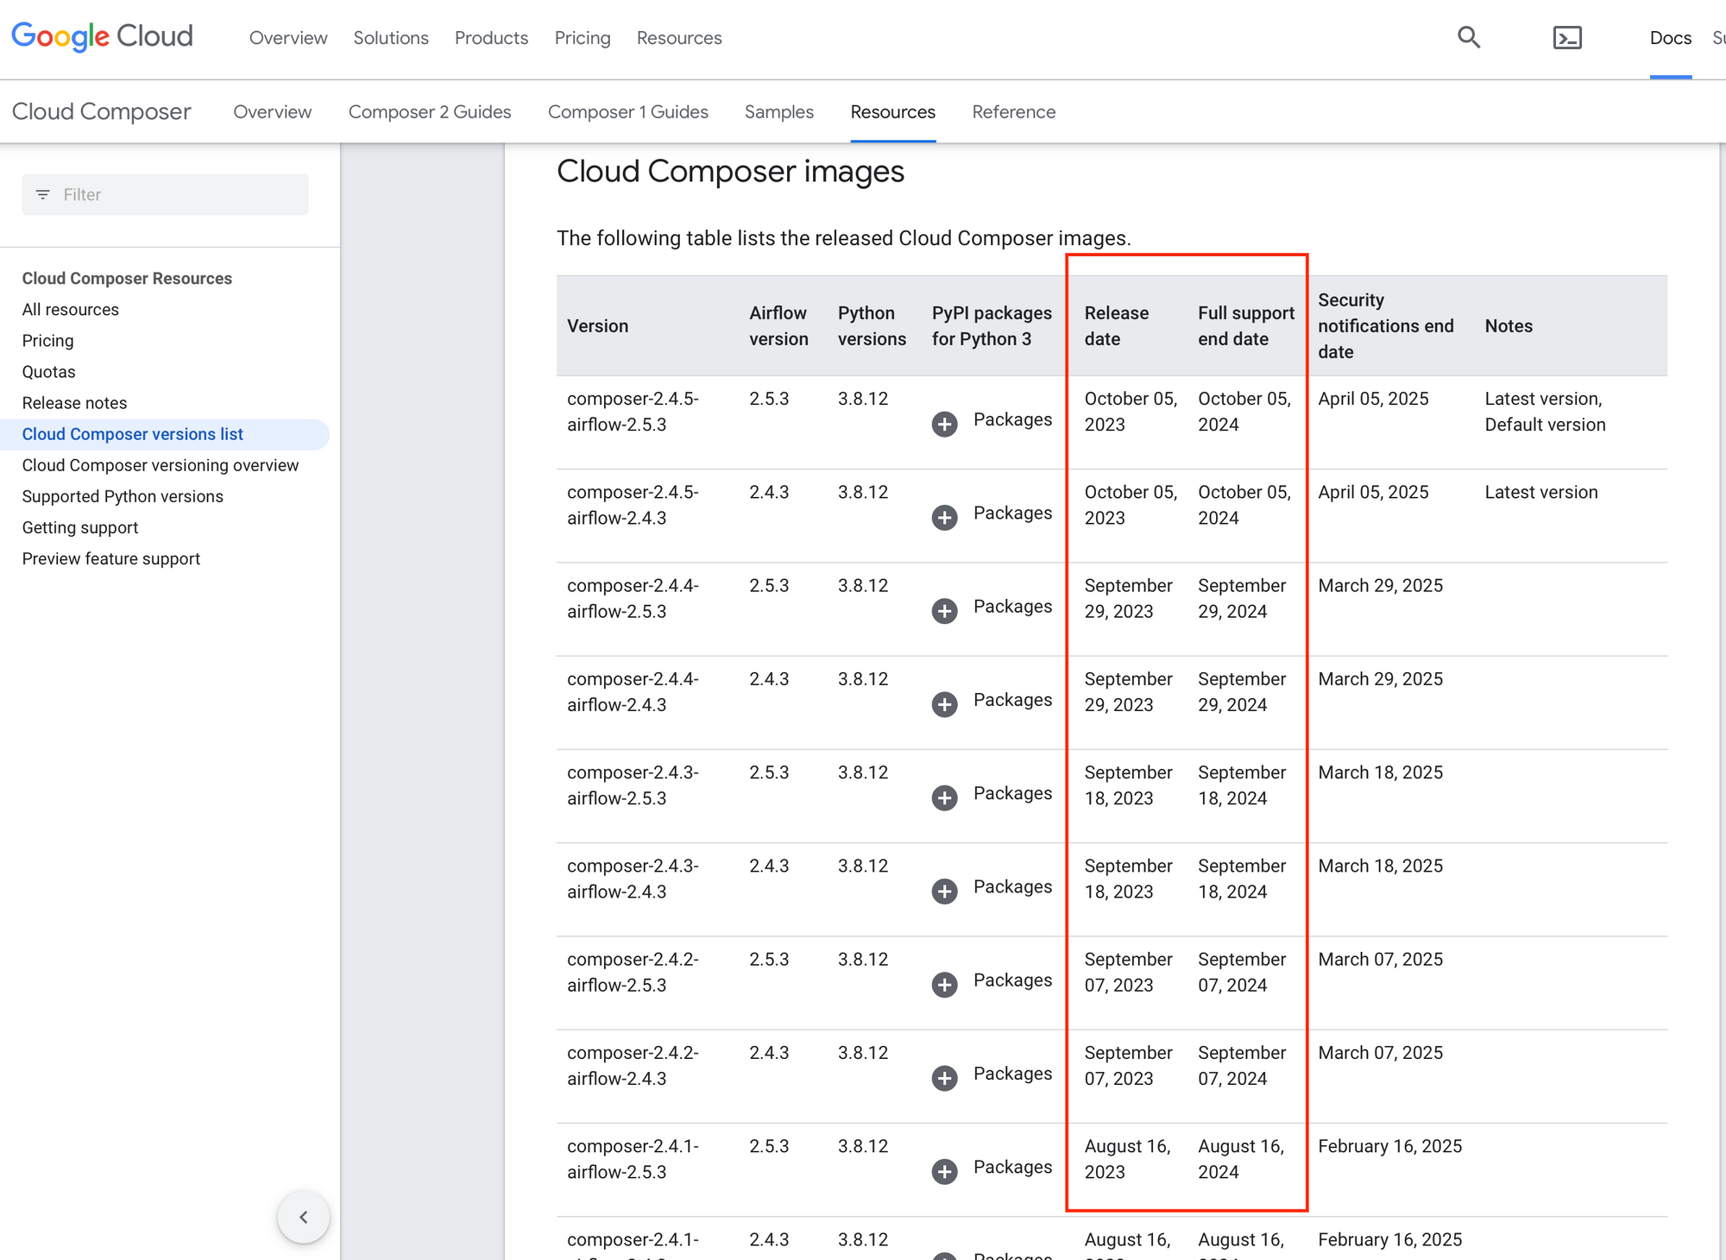
Task: Expand Packages for composer-2.4.3-airflow-2.4.3
Action: click(945, 891)
